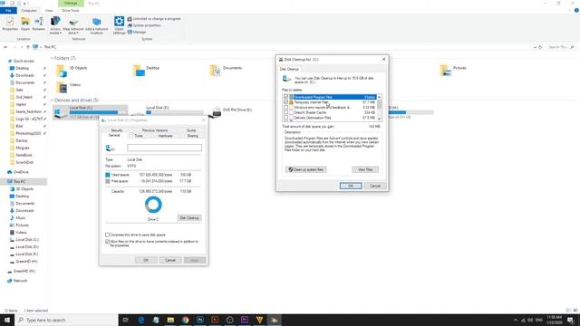
Task: Select the 3D Objects folder icon
Action: (62, 71)
